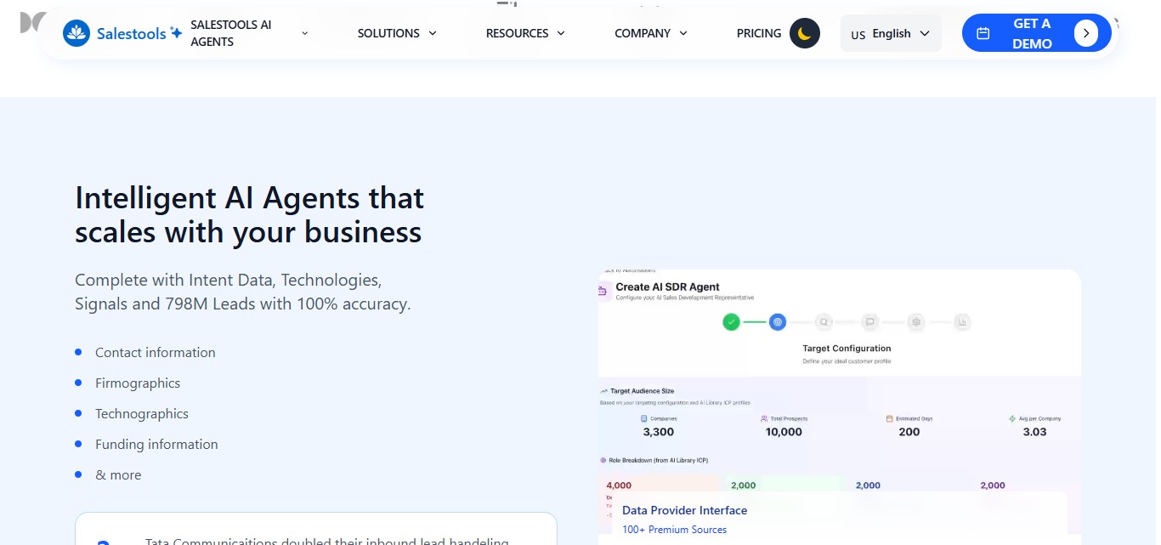The width and height of the screenshot is (1161, 545).
Task: Click the analytics chart wizard step icon
Action: point(963,321)
